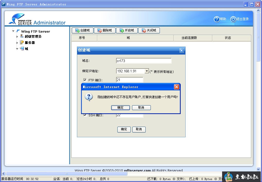
Task: Click the title bar application icon
Action: tap(3, 4)
